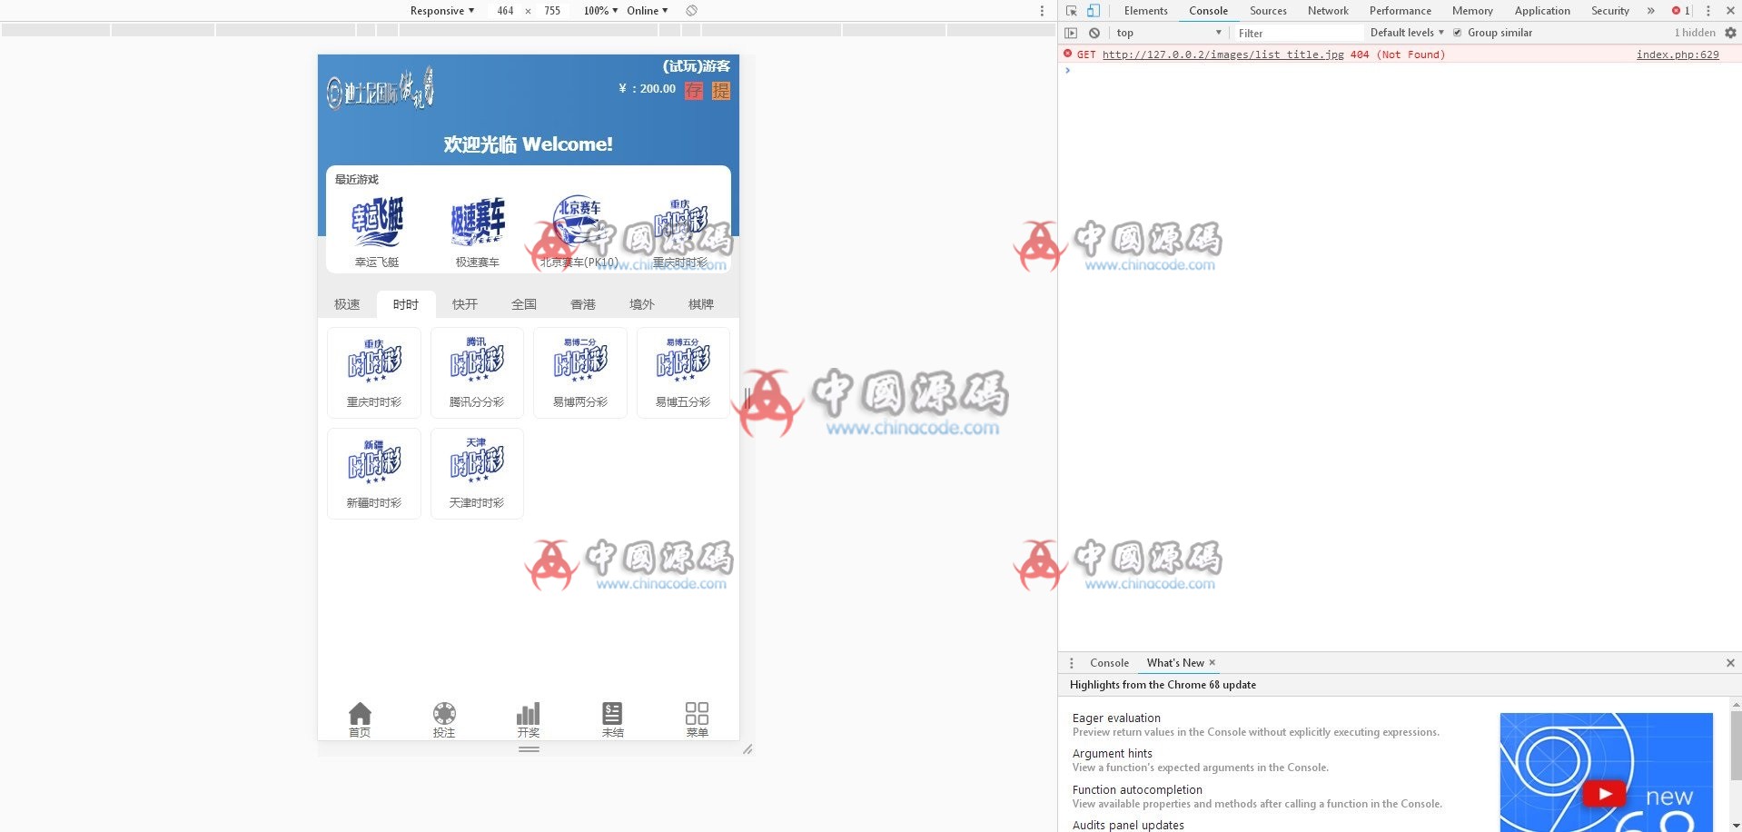Image resolution: width=1742 pixels, height=832 pixels.
Task: Open the Online throttling dropdown
Action: click(647, 11)
